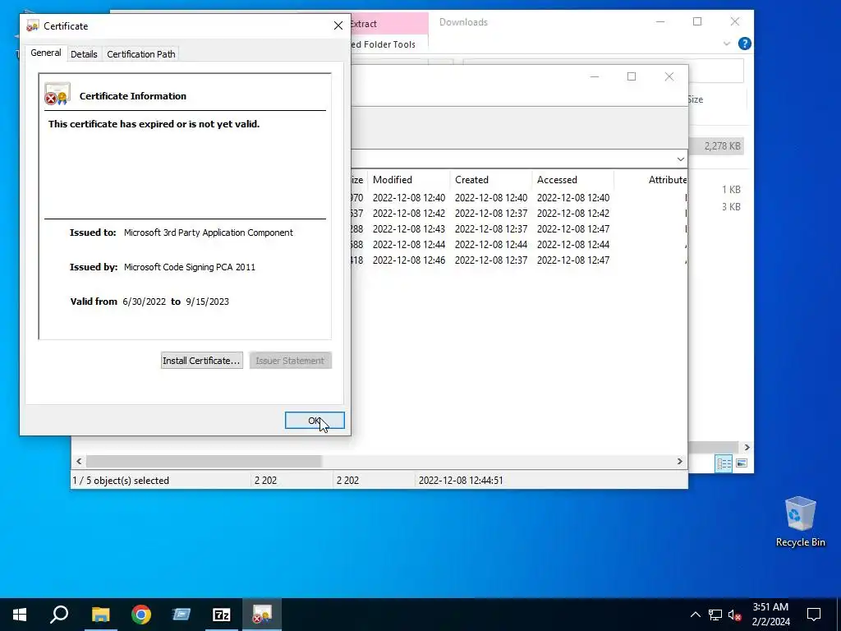Open File Explorer from the taskbar

100,615
